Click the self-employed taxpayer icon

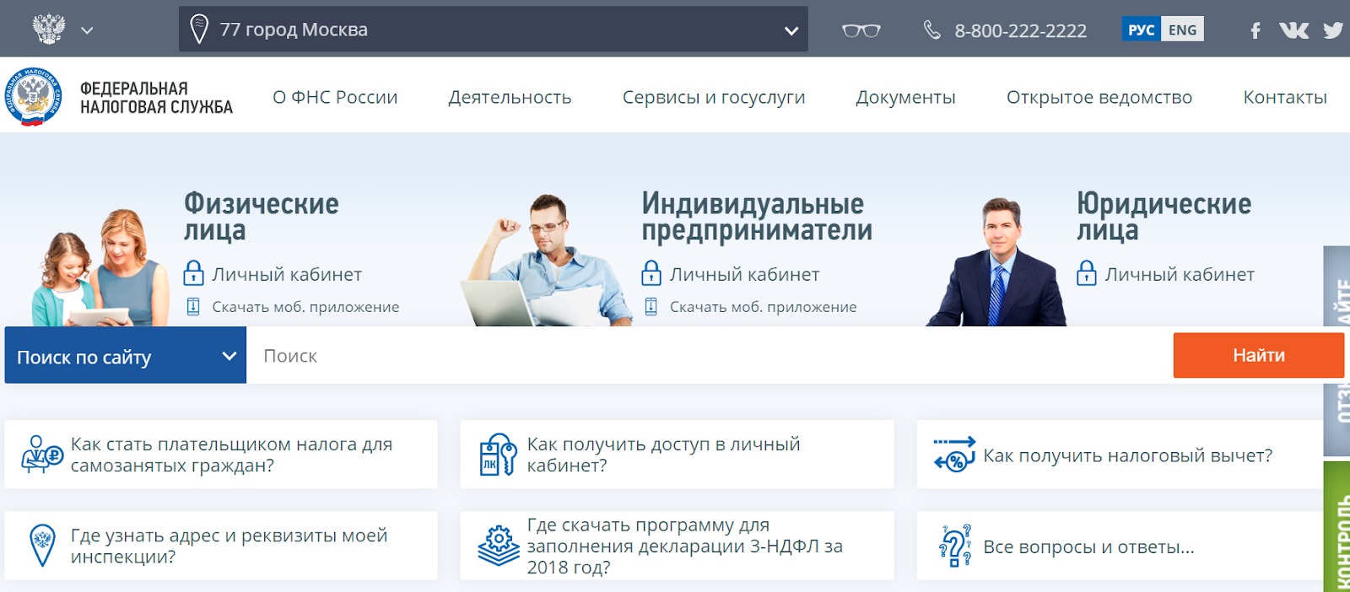click(x=41, y=454)
